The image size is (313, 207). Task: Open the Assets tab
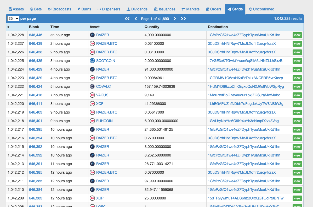point(16,9)
